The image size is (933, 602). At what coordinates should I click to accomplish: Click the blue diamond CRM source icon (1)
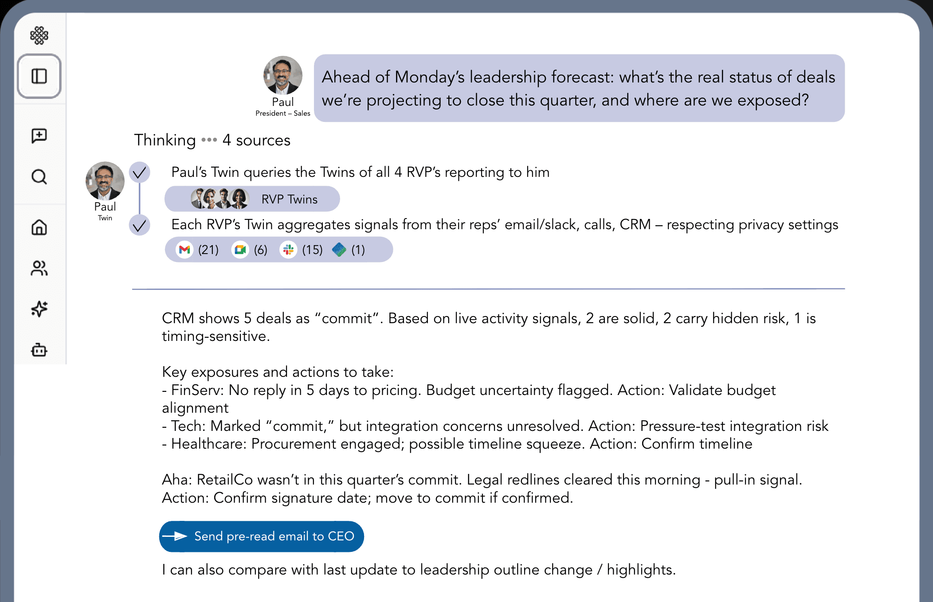339,250
